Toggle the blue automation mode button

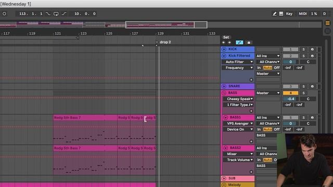(239, 43)
